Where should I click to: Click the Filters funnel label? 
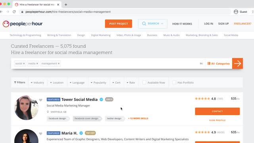pyautogui.click(x=19, y=83)
